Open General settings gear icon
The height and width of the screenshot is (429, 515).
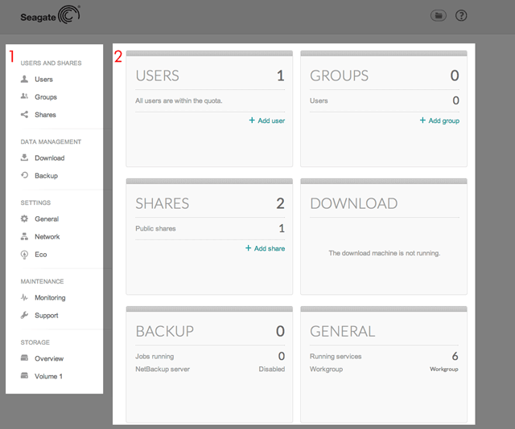pyautogui.click(x=25, y=219)
